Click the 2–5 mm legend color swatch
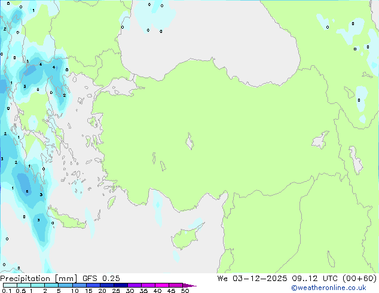379x293 pixels. tap(51, 285)
